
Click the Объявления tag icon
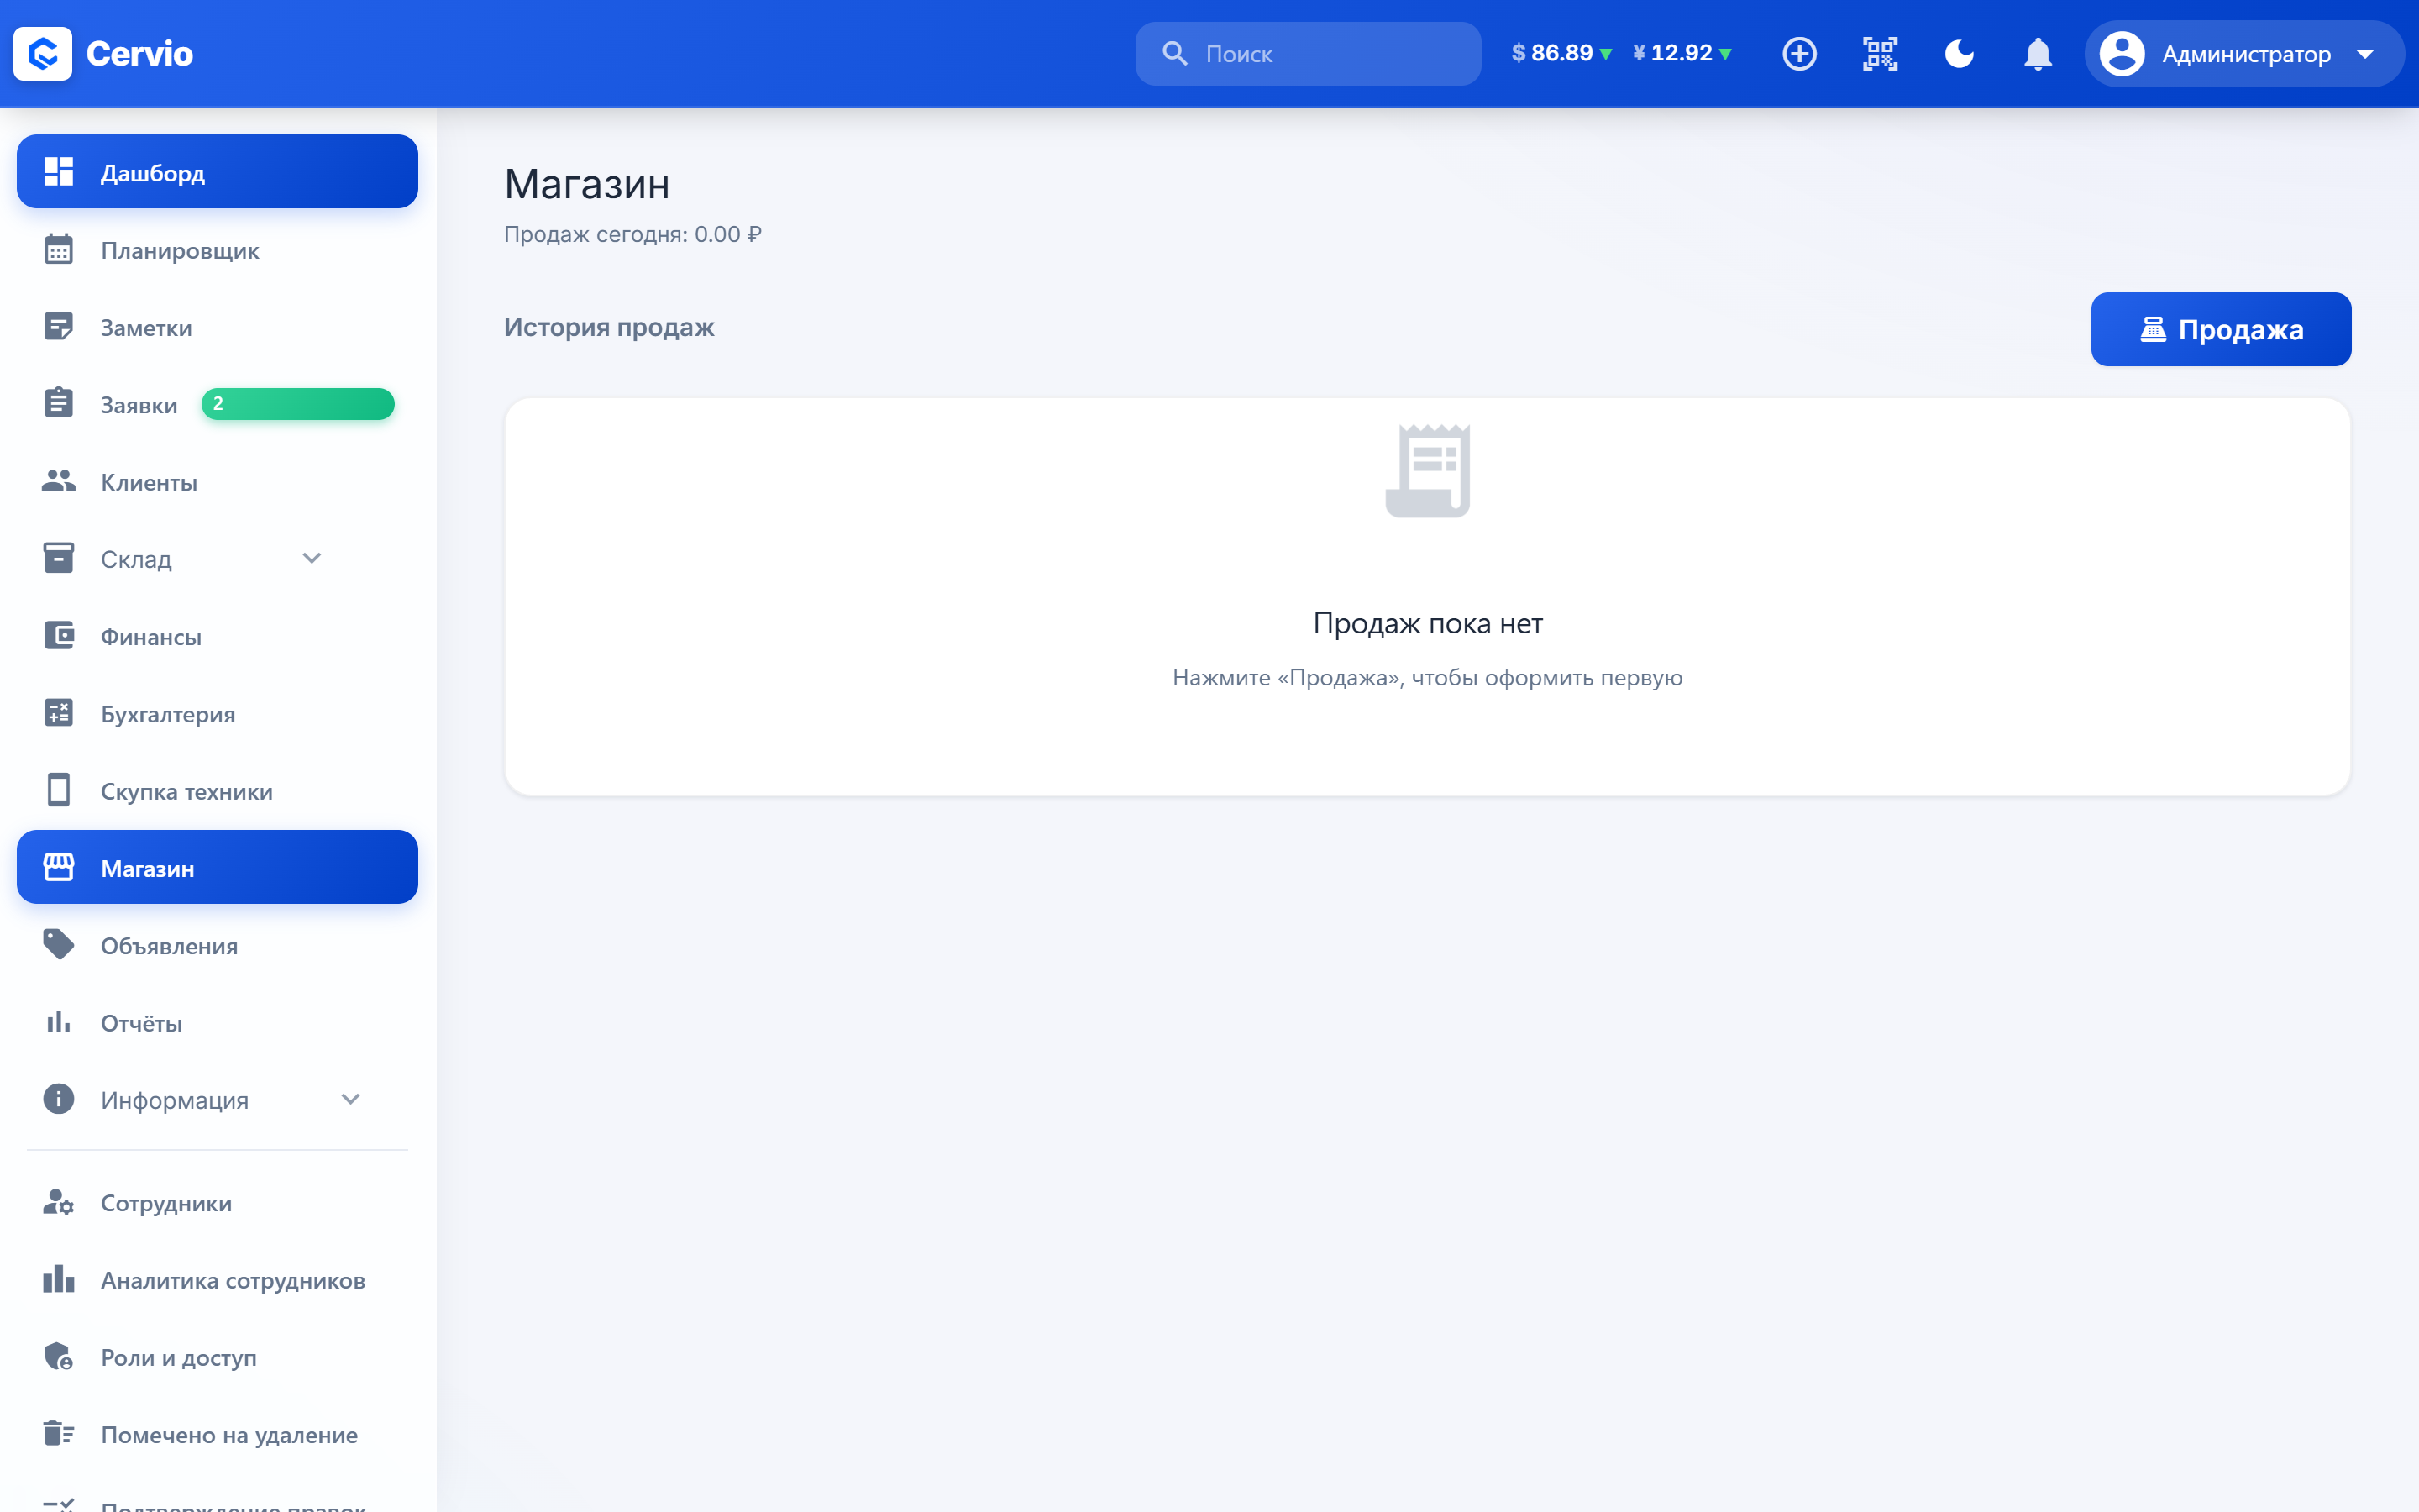(58, 944)
